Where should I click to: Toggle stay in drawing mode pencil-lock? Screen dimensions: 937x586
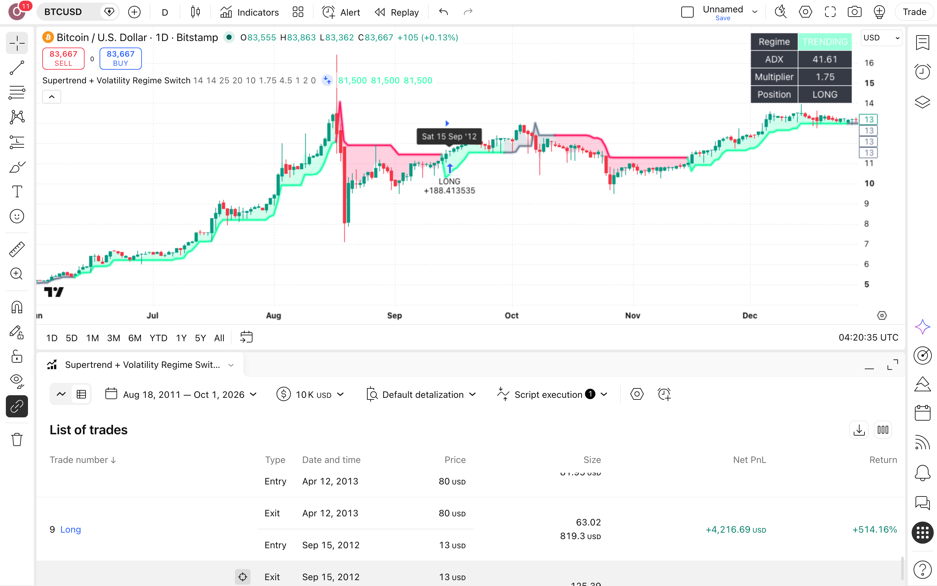tap(17, 332)
